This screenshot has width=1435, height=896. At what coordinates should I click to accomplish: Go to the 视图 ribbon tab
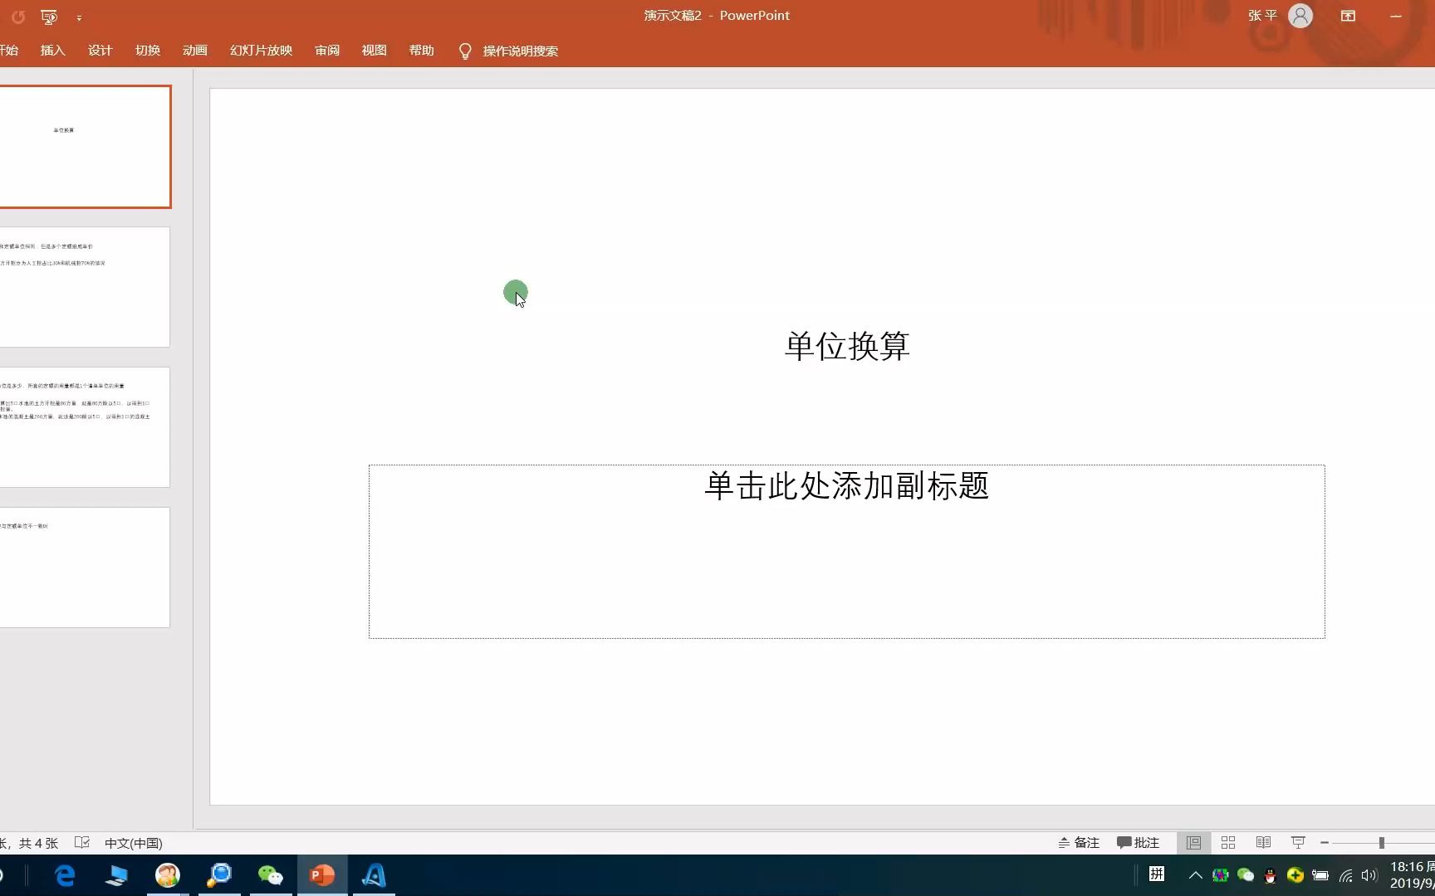coord(374,51)
